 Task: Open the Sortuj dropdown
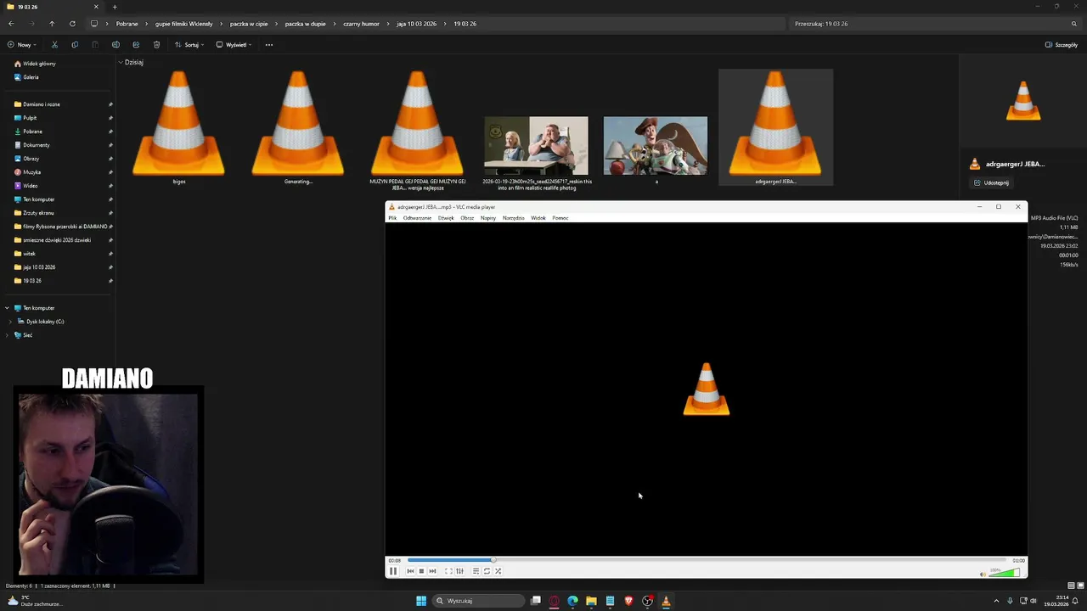pos(189,45)
